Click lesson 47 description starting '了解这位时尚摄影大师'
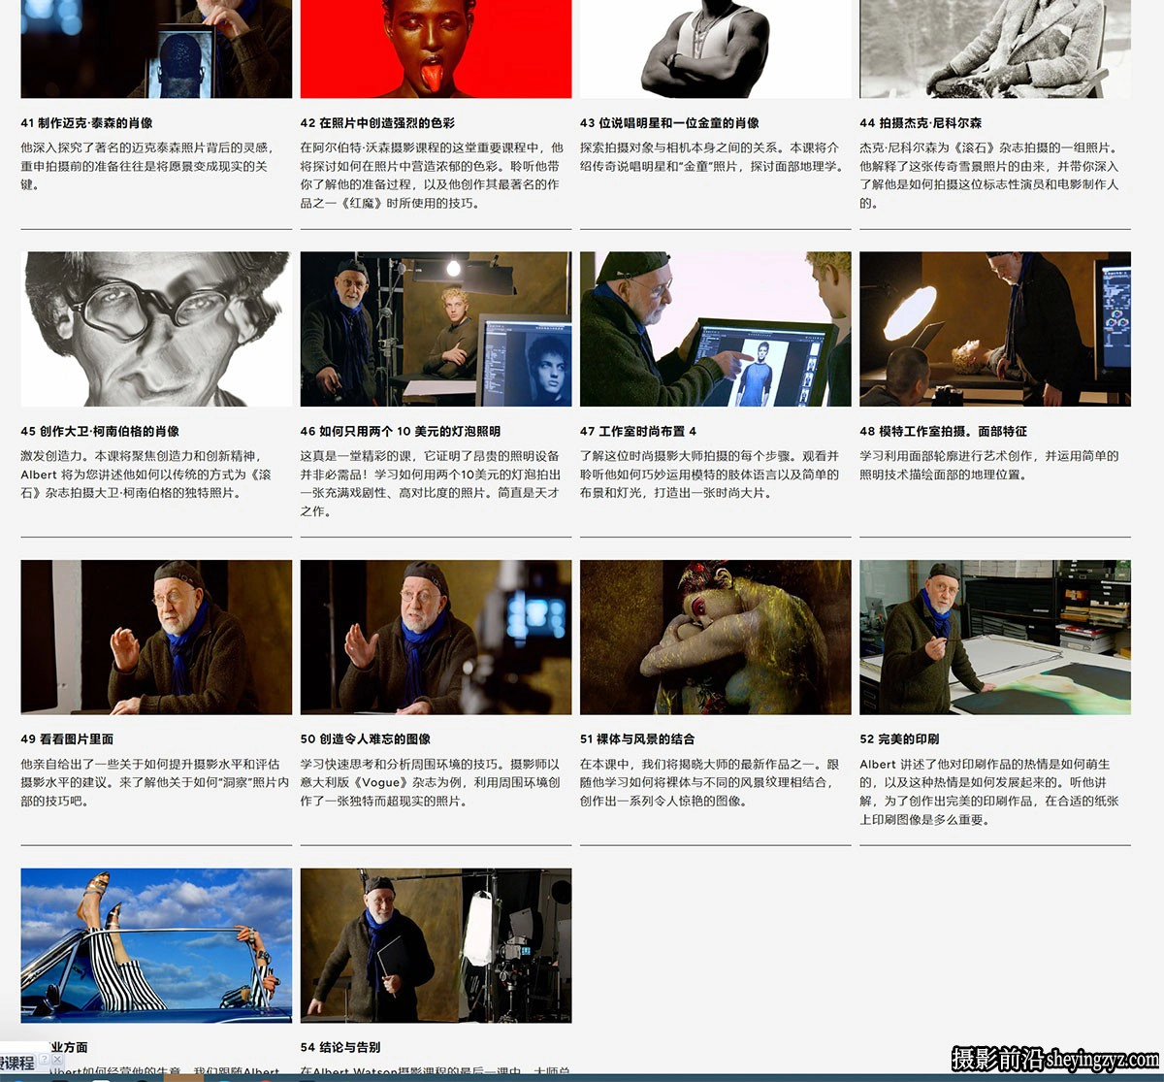The image size is (1164, 1082). [710, 475]
